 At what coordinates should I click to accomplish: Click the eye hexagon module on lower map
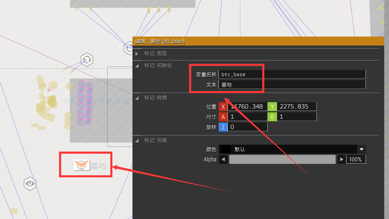click(30, 184)
